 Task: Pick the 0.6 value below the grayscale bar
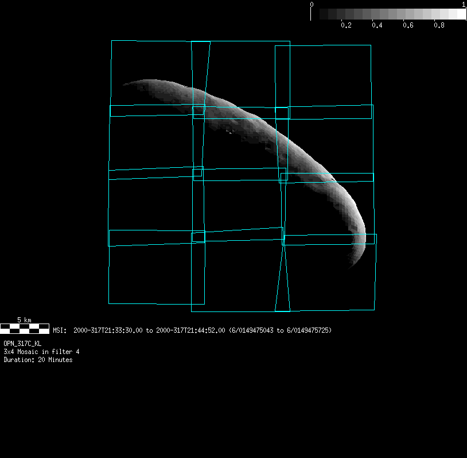click(x=408, y=26)
